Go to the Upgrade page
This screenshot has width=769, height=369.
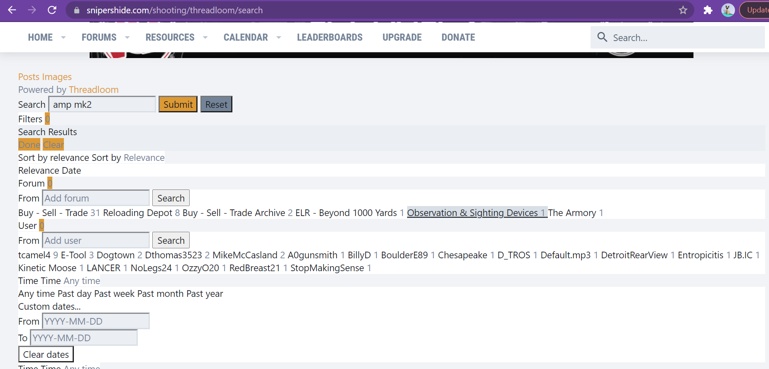(402, 37)
